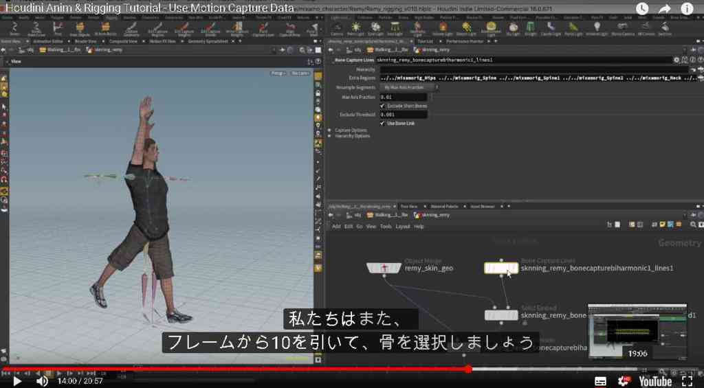
Task: Open the viewport No cam dropdown
Action: [x=300, y=73]
